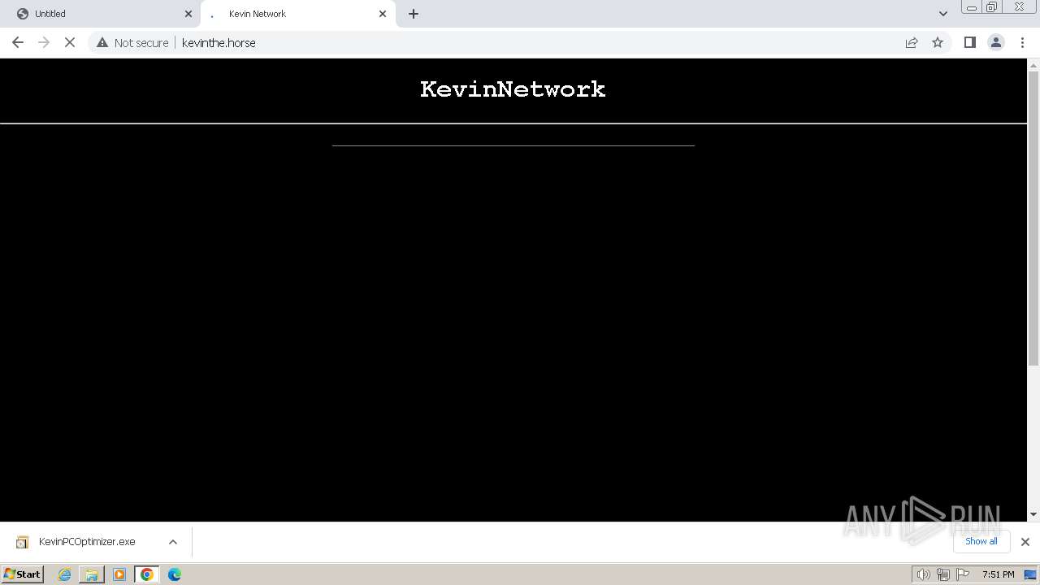
Task: Close the Kevin Network tab
Action: pos(383,14)
